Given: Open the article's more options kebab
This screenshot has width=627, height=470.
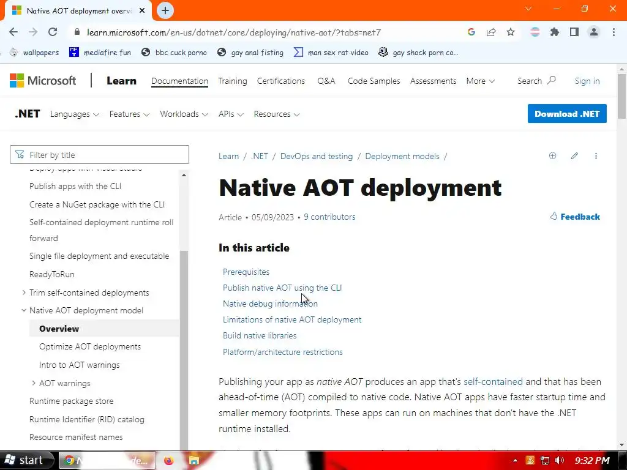Looking at the screenshot, I should [x=596, y=156].
